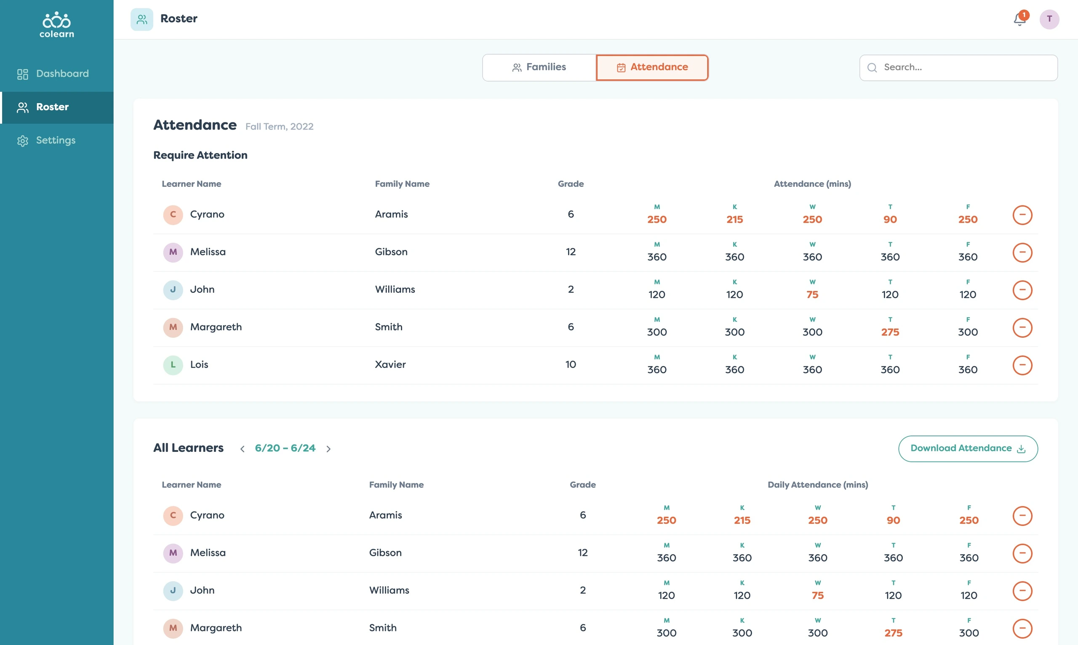Image resolution: width=1078 pixels, height=645 pixels.
Task: Click the Roster header icon
Action: click(142, 19)
